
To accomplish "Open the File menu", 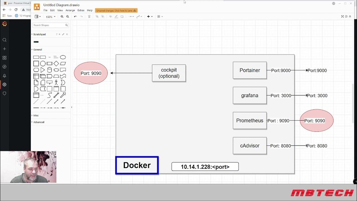I will pyautogui.click(x=45, y=10).
